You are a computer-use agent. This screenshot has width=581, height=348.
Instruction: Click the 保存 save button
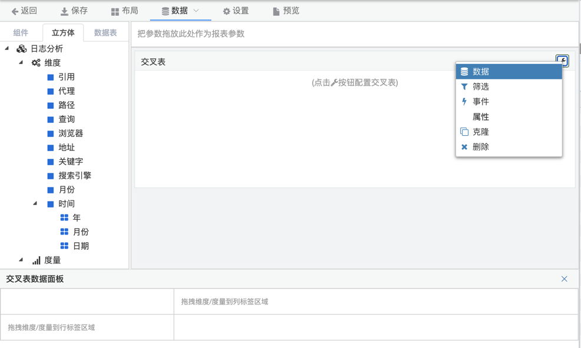74,11
